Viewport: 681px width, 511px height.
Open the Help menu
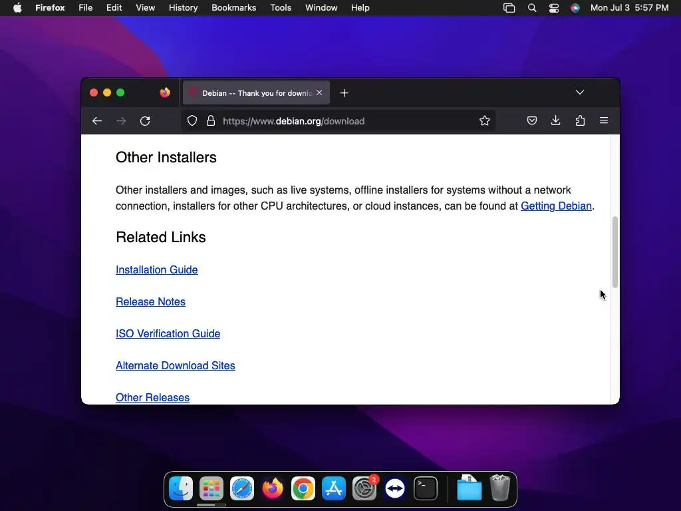[x=360, y=8]
